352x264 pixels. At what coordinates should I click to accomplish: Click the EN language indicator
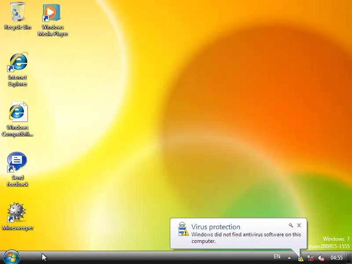[x=277, y=257]
